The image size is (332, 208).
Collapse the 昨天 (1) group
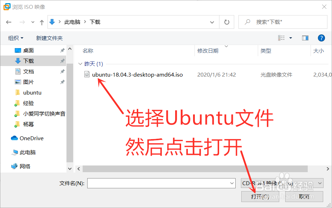pos(80,64)
